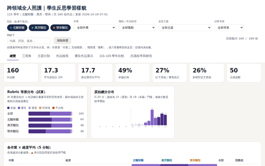
Task: Click the 各作業 × 維度平均 section title
Action: (x=29, y=147)
